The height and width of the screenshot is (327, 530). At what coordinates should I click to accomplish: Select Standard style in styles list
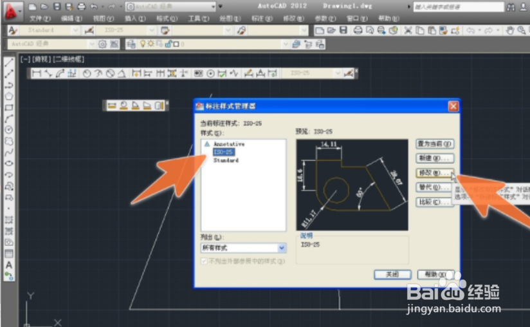226,160
